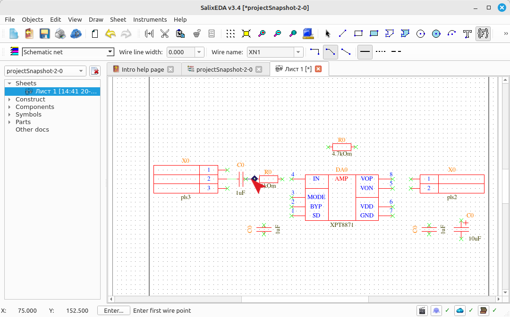Open the list/properties sheet icon
The width and height of the screenshot is (510, 317).
212,34
